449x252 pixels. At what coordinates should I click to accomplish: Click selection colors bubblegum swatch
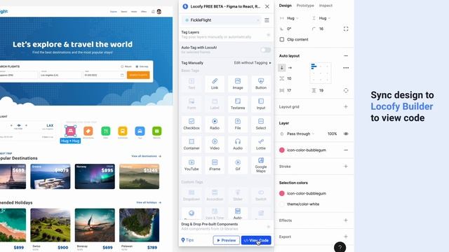click(282, 193)
